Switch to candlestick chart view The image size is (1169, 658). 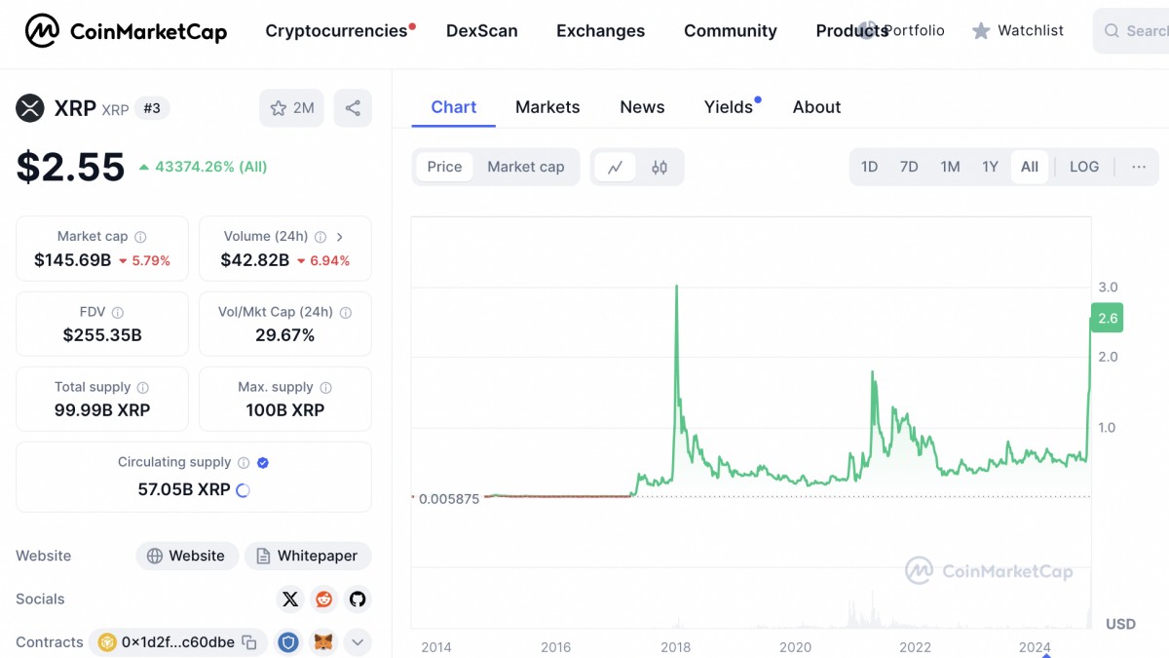pos(660,167)
